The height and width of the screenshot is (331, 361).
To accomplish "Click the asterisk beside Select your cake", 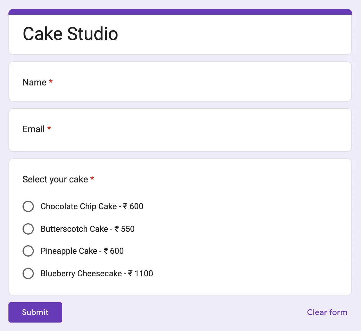I will pyautogui.click(x=92, y=179).
